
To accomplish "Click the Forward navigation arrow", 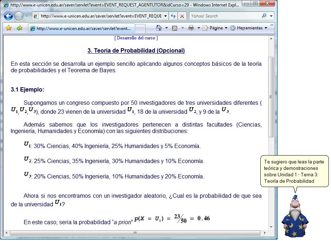I will pos(19,16).
